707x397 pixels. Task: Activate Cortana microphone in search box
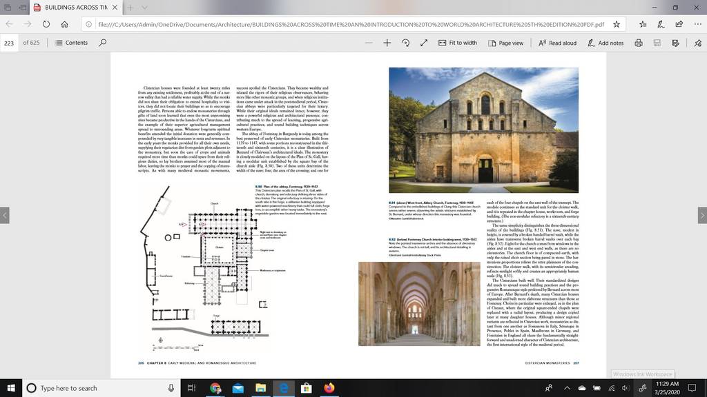171,388
